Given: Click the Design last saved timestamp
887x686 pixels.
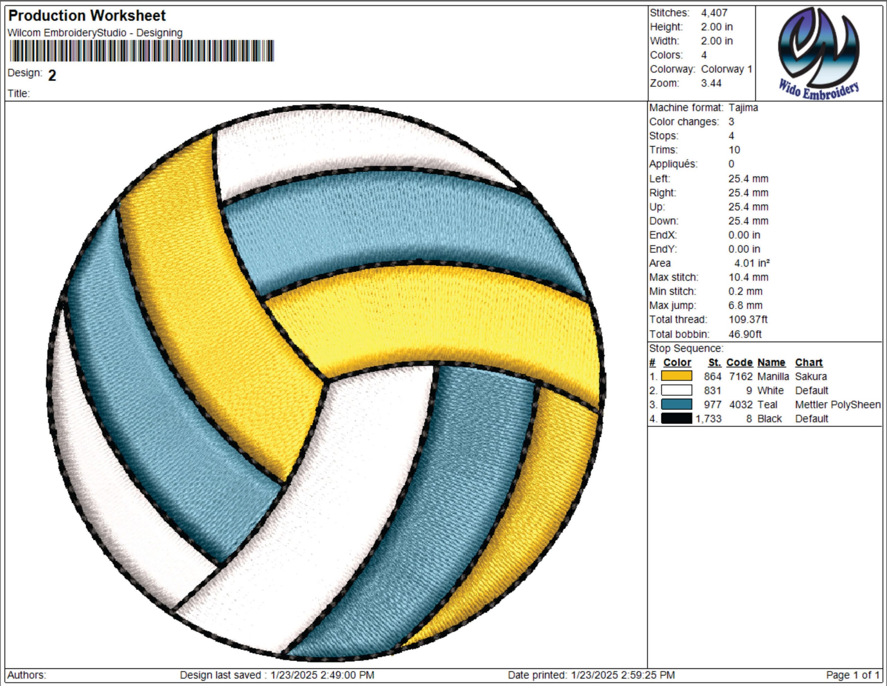Looking at the screenshot, I should click(x=277, y=675).
